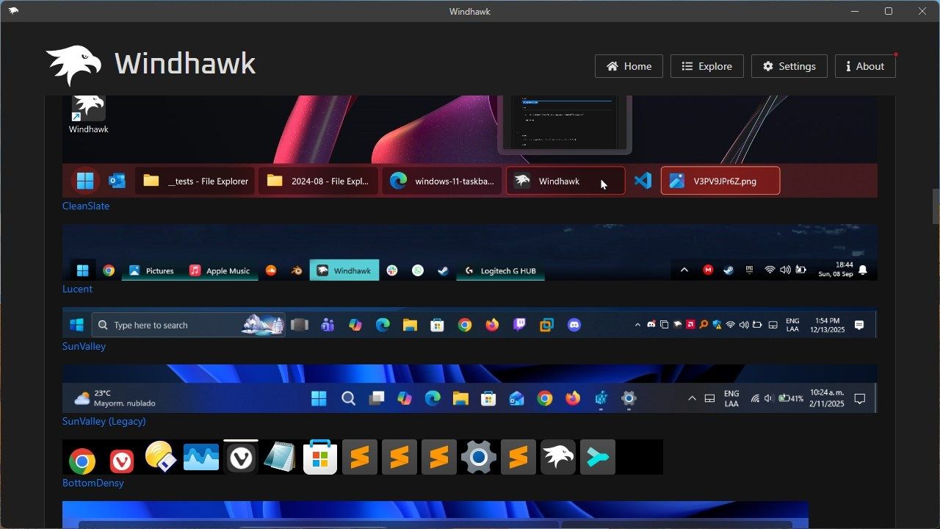This screenshot has width=940, height=529.
Task: Click Chrome icon in Lucent preview
Action: pyautogui.click(x=109, y=270)
